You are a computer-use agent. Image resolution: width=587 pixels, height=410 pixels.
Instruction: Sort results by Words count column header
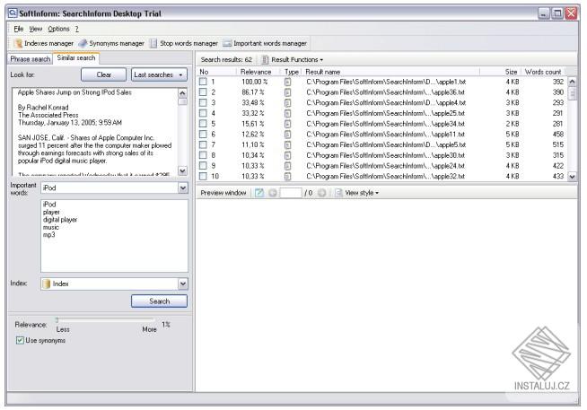[543, 72]
